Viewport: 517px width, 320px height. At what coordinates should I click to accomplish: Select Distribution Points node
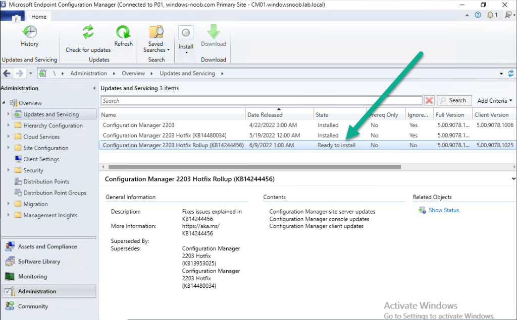[x=46, y=181]
